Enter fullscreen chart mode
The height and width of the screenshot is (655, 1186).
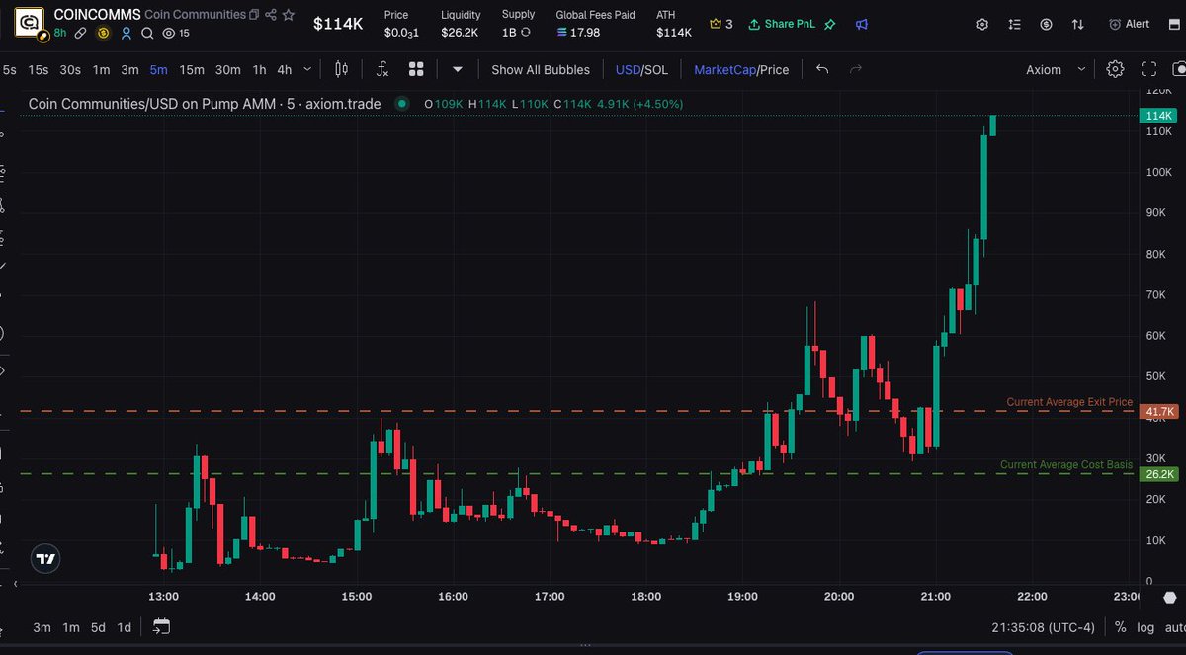[x=1148, y=69]
